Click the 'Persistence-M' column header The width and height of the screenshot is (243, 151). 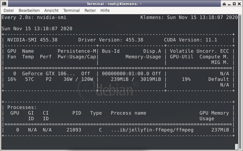tap(77, 51)
